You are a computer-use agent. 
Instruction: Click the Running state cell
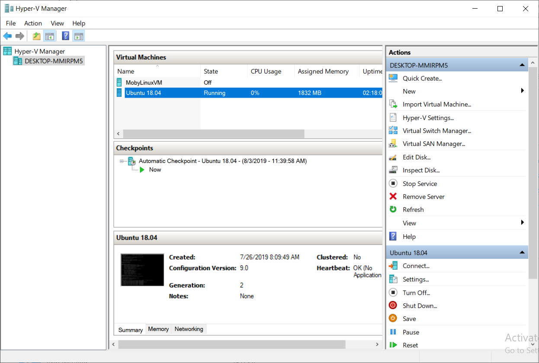tap(215, 93)
